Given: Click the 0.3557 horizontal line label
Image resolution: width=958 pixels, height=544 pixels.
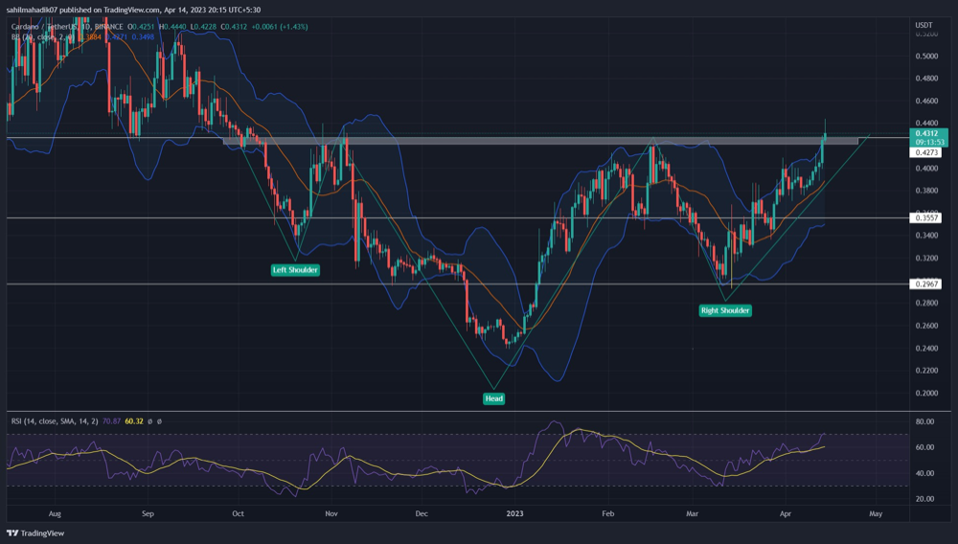Looking at the screenshot, I should click(x=925, y=218).
